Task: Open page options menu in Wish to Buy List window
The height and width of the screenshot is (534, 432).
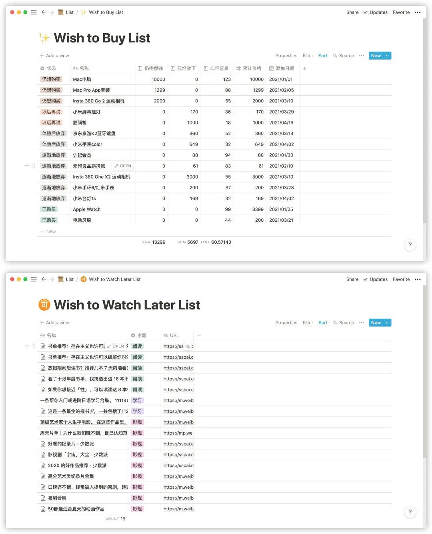Action: point(418,12)
